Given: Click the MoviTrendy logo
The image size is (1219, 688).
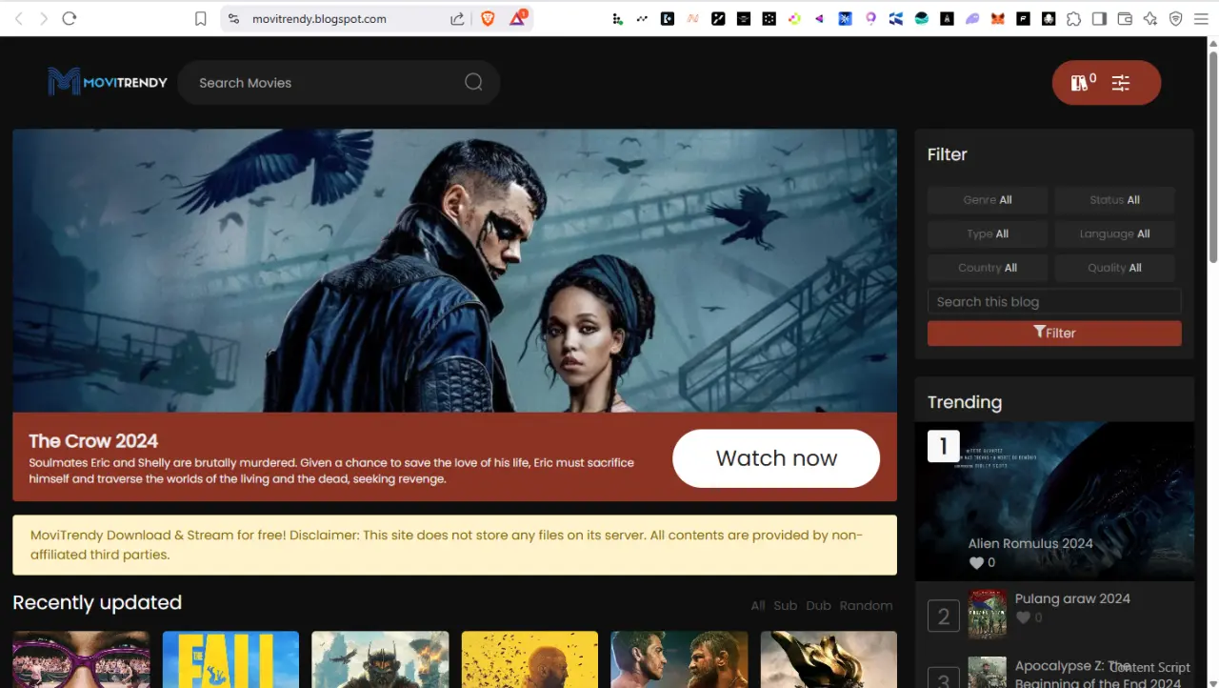Looking at the screenshot, I should point(108,82).
